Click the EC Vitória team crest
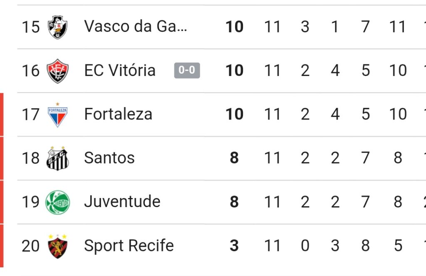426x276 pixels. (x=57, y=71)
